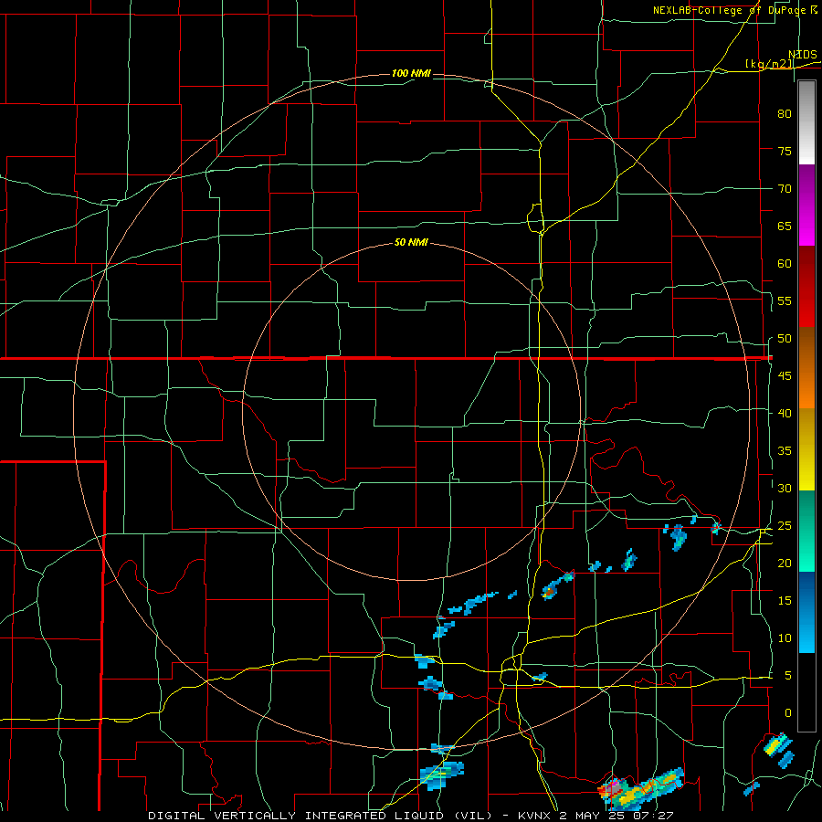Select the 75 value on the VIL scale
Viewport: 822px width, 822px height.
[785, 151]
